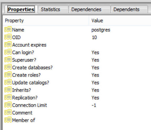Select the Inherits? row icon
The height and width of the screenshot is (130, 151).
[x=8, y=90]
